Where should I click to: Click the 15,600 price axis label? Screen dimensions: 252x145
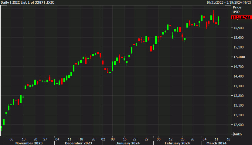pyautogui.click(x=239, y=38)
